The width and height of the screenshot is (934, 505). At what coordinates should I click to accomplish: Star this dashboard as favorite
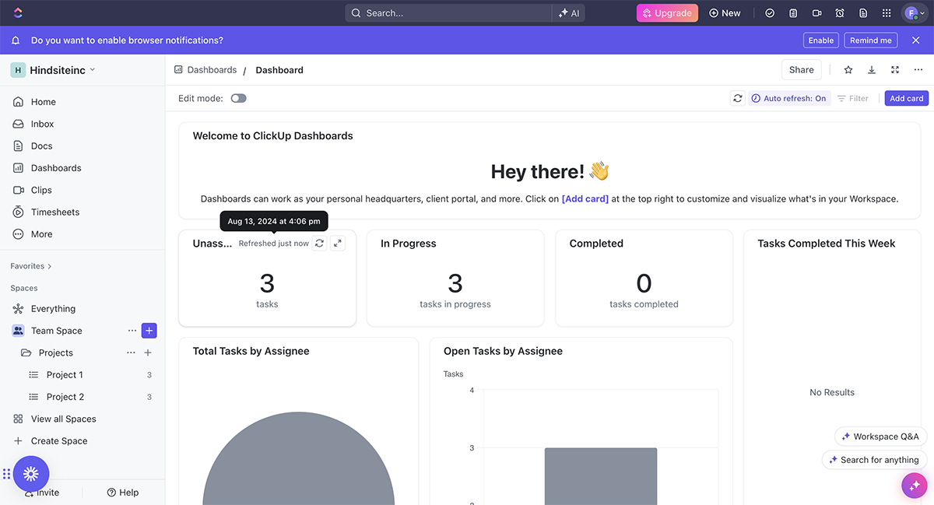click(x=848, y=70)
